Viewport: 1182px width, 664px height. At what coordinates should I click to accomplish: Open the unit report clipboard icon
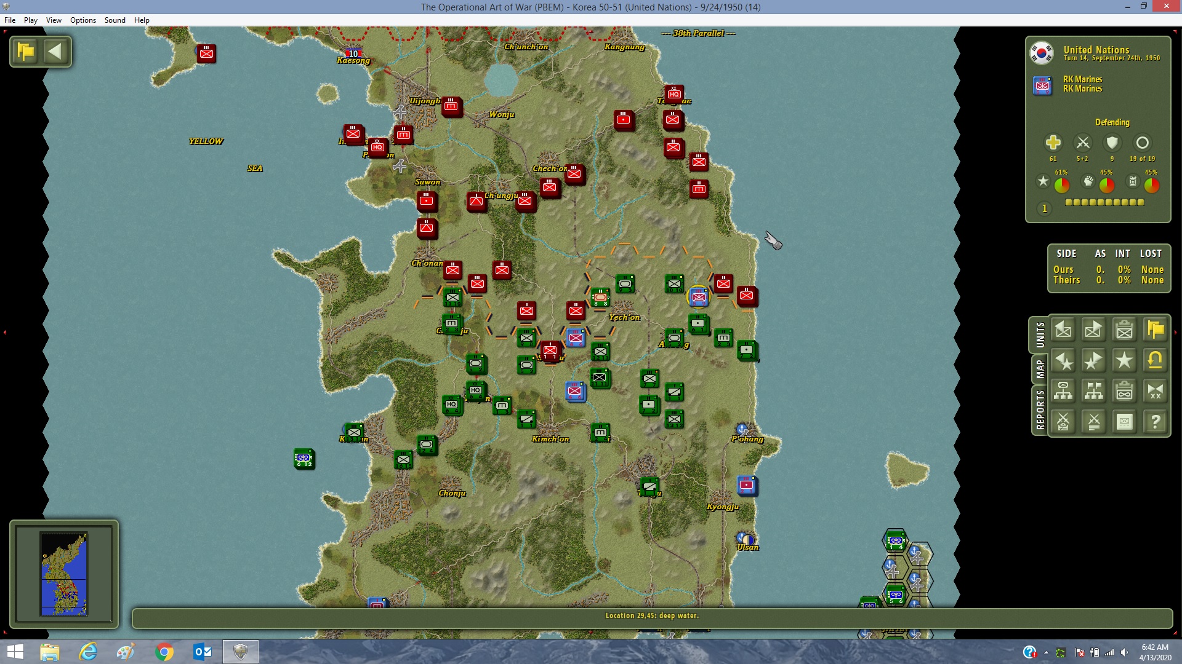[x=1125, y=330]
